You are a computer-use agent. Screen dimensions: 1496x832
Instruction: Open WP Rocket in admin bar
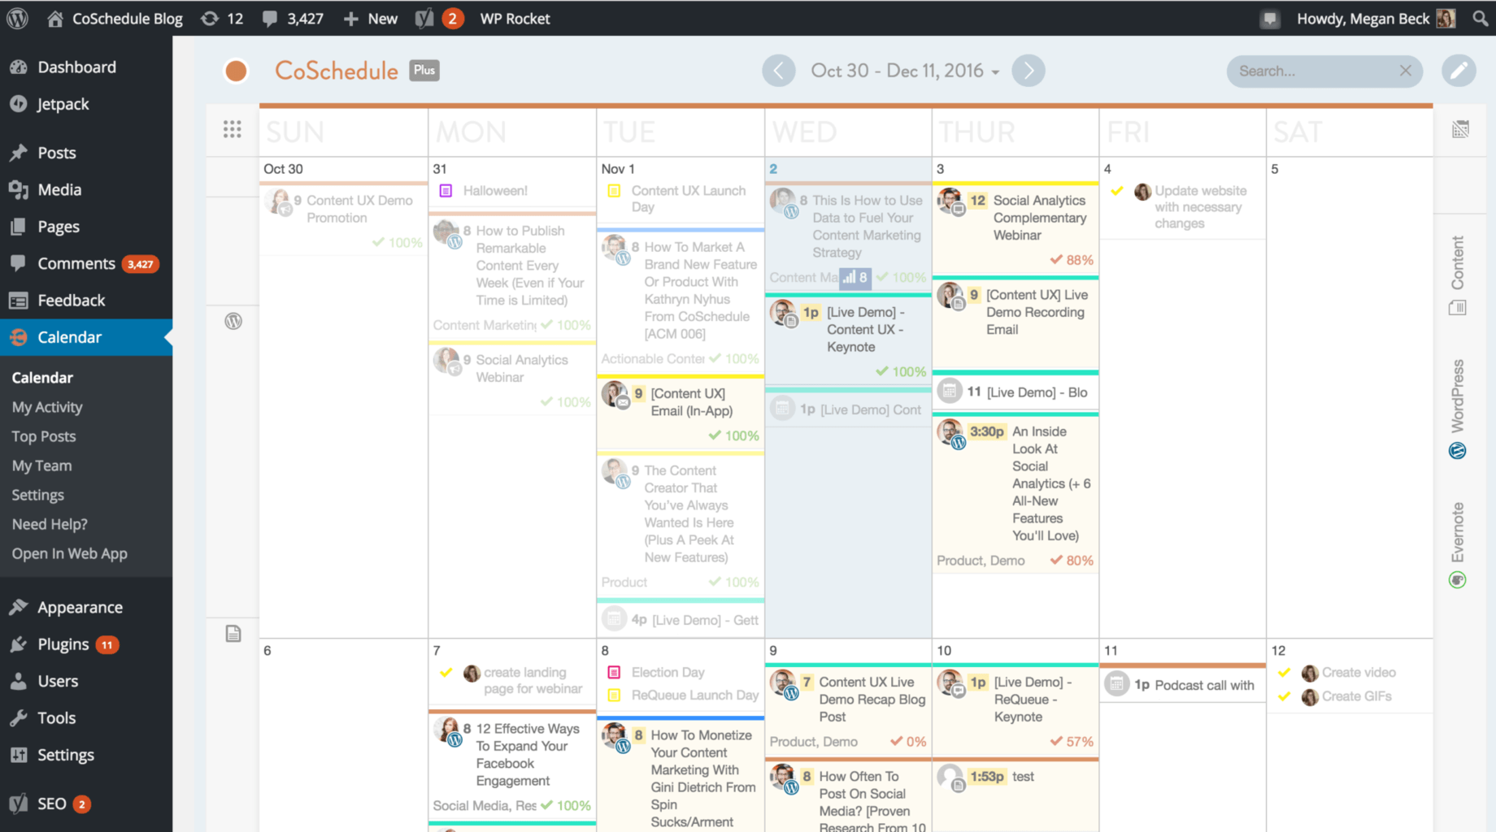coord(515,18)
